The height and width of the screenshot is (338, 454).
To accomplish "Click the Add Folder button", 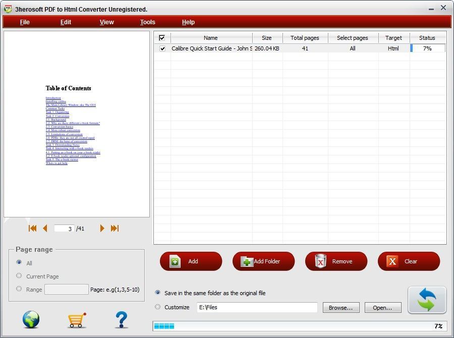I will (263, 261).
